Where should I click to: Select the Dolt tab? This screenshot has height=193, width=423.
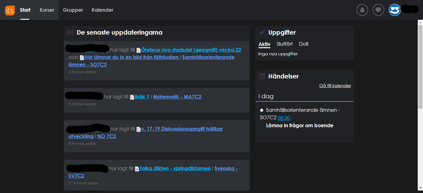[x=303, y=44]
